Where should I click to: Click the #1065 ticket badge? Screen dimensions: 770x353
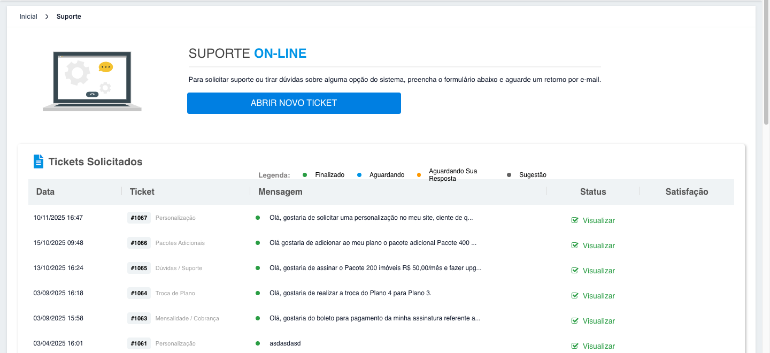point(139,268)
